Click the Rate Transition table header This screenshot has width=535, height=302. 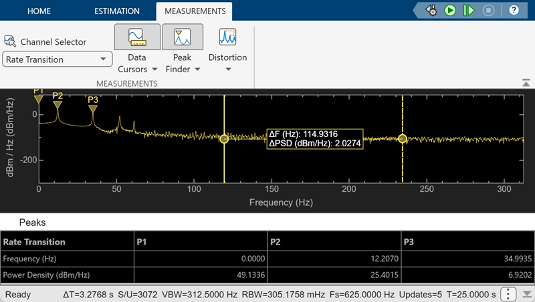tap(68, 242)
